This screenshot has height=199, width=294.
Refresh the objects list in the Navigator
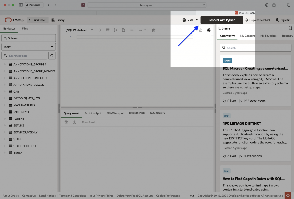coord(52,55)
